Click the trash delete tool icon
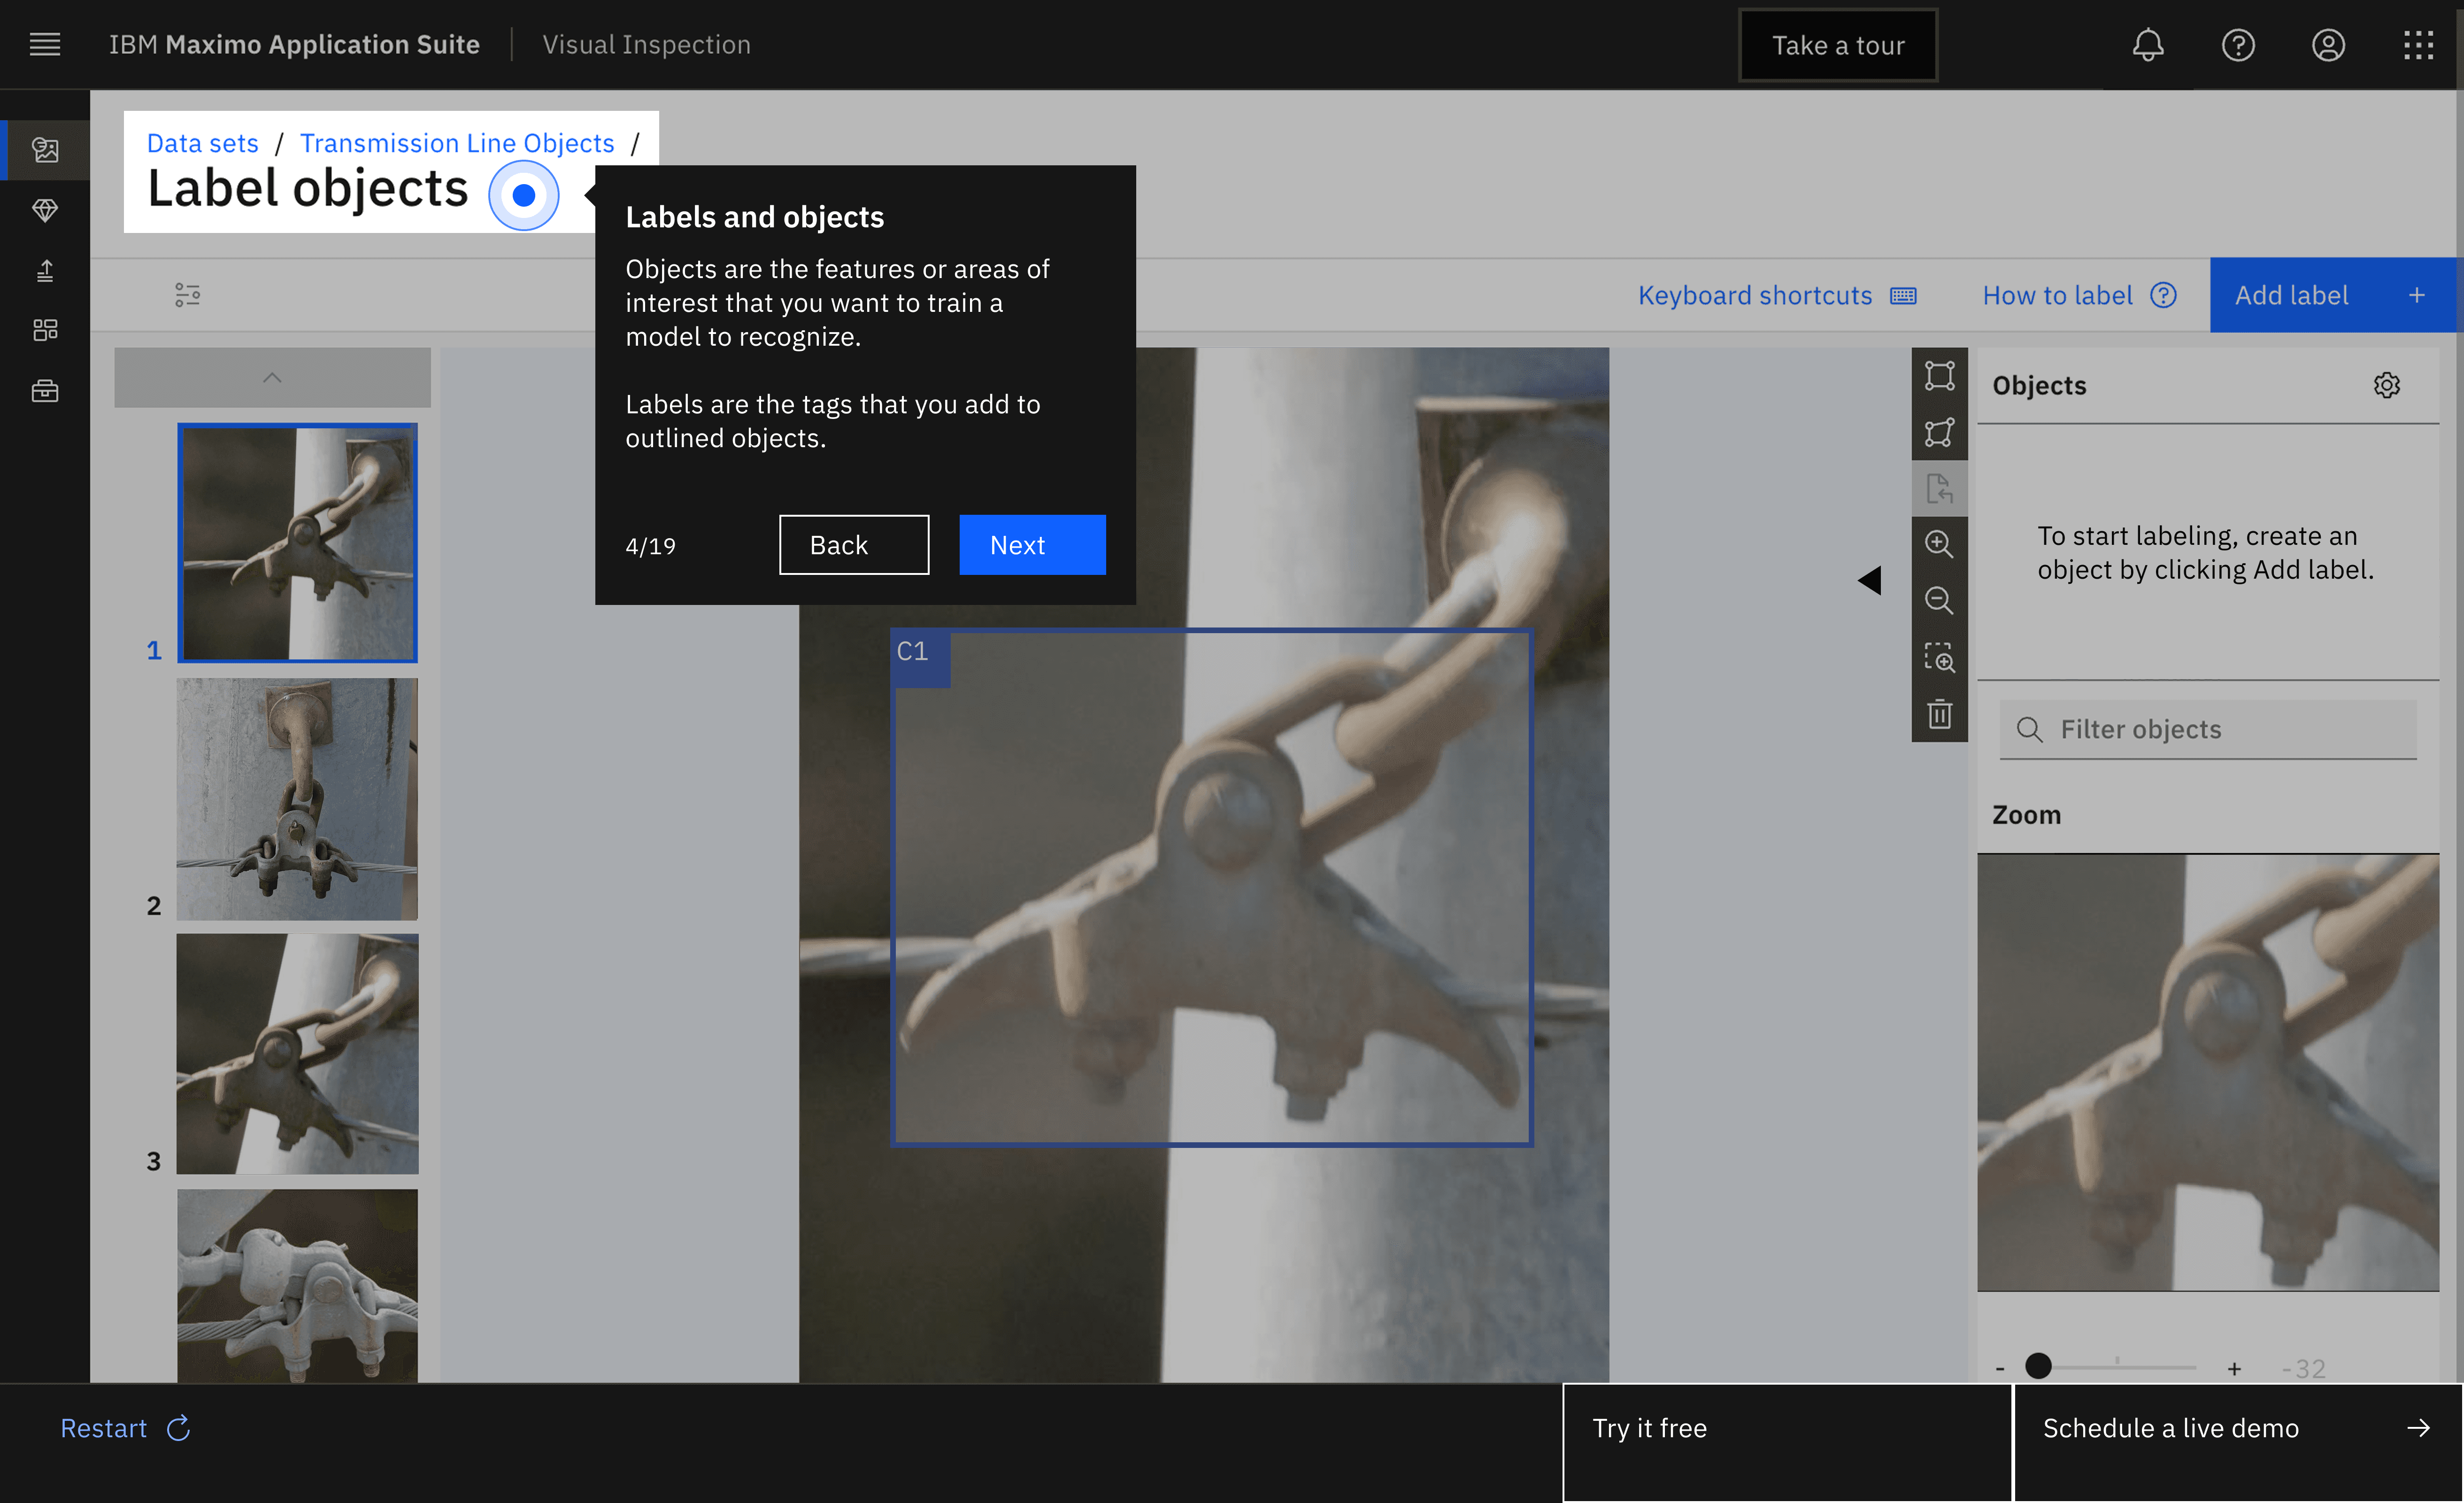The width and height of the screenshot is (2464, 1503). (x=1939, y=714)
